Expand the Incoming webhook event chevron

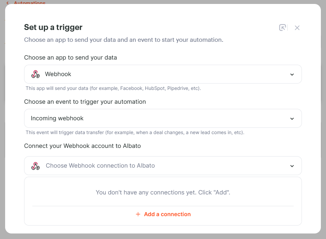pyautogui.click(x=292, y=119)
